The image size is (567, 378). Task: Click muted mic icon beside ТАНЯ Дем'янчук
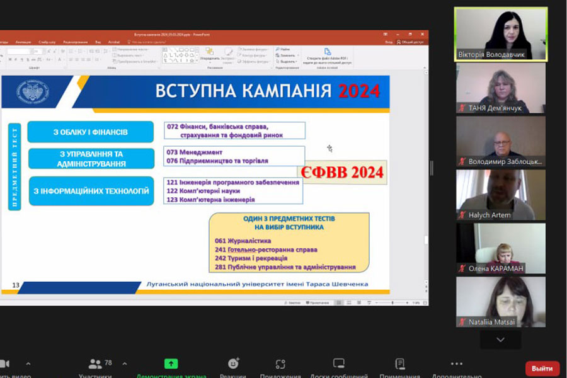tap(462, 108)
